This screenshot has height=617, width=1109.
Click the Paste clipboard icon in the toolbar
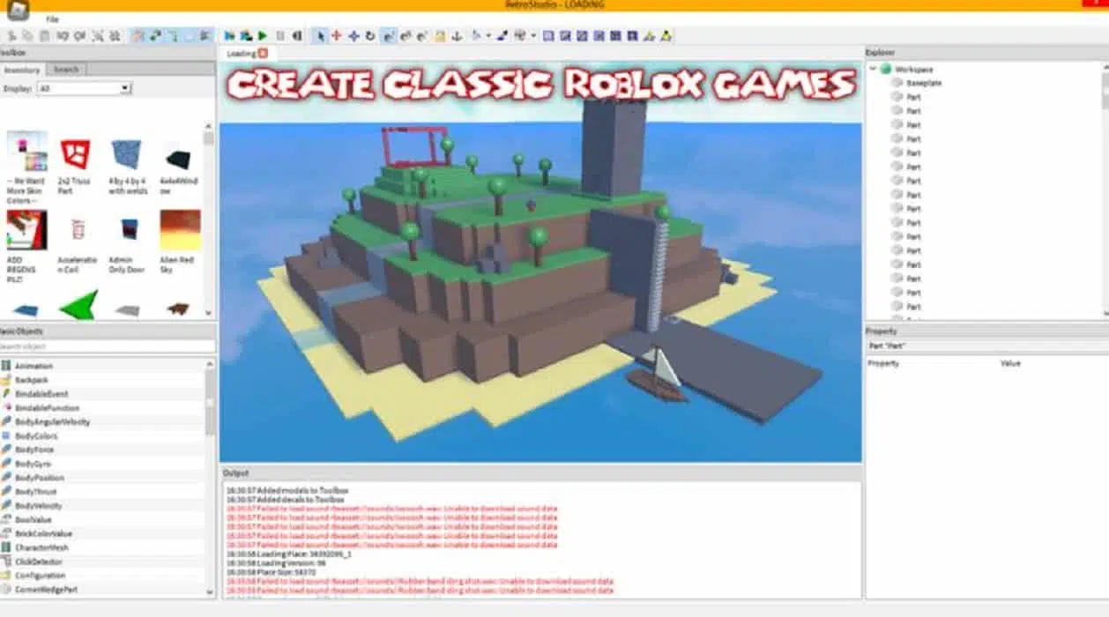[x=43, y=36]
